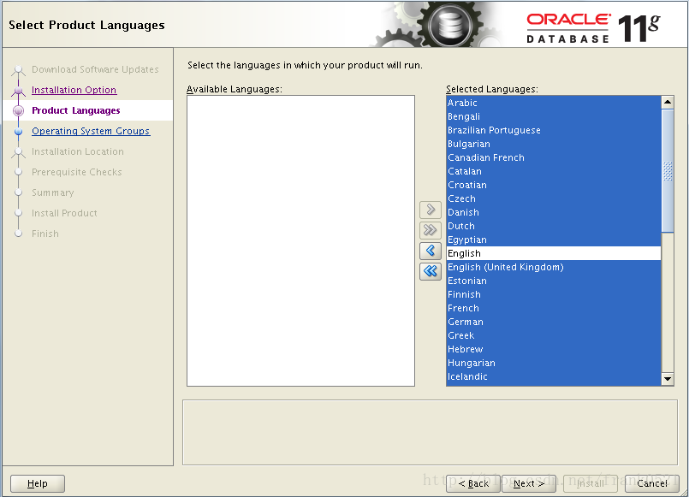Click the Selected Languages scrollbar thumb

click(668, 171)
